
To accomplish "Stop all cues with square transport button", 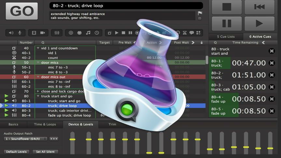I will coord(227,7).
